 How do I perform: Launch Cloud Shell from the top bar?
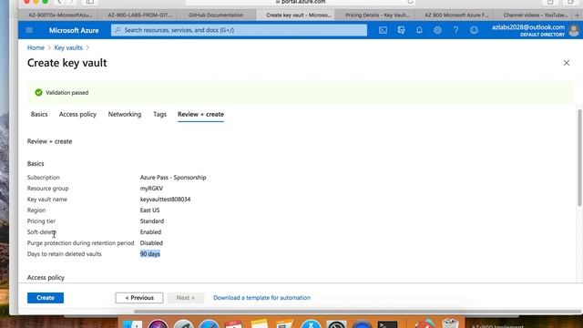point(383,30)
